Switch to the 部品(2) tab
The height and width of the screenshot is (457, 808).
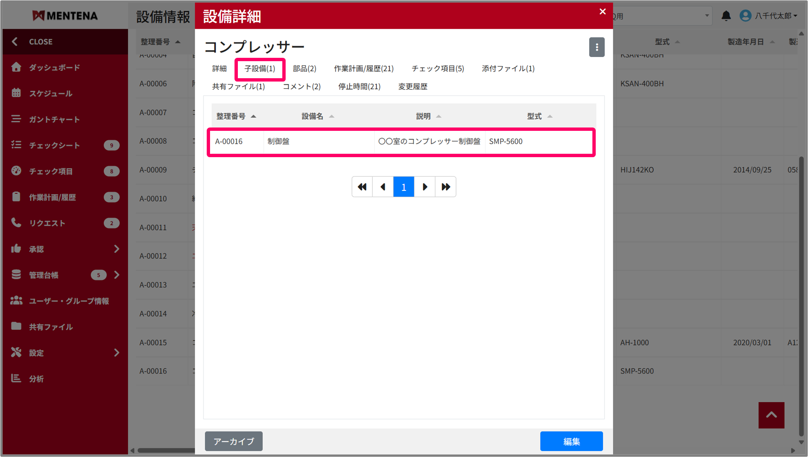[x=304, y=69]
